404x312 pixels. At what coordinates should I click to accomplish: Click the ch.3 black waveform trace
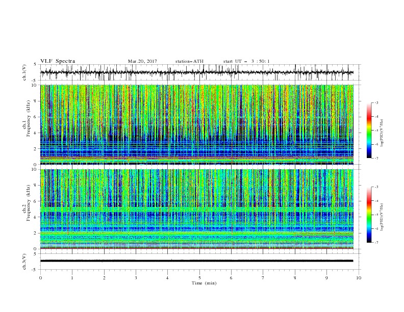click(x=197, y=261)
